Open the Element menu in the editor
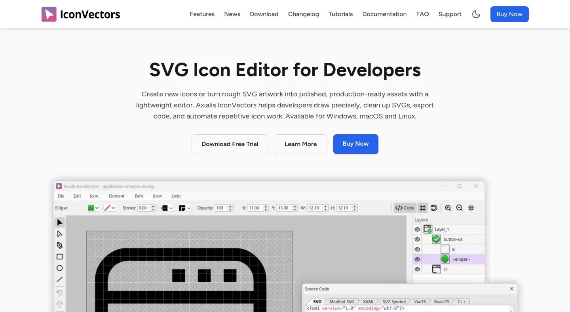 pos(117,196)
